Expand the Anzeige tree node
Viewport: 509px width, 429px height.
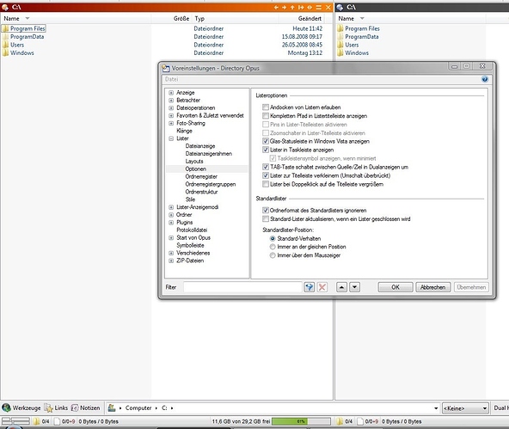pyautogui.click(x=171, y=93)
